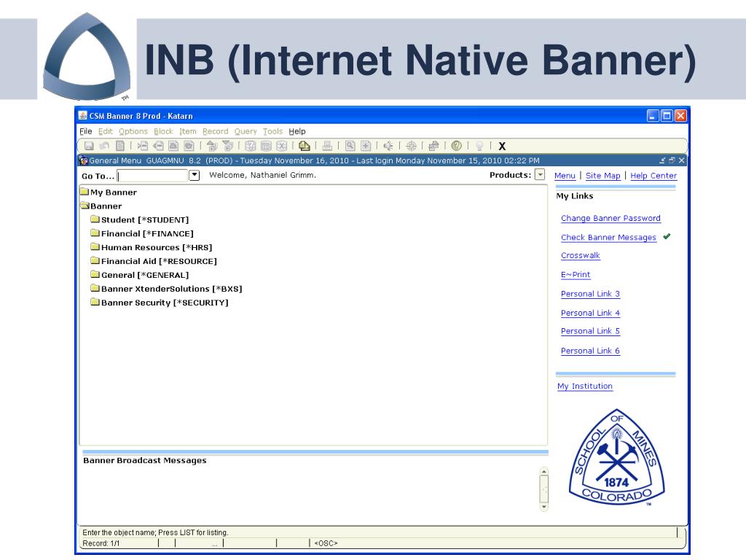This screenshot has width=746, height=560.
Task: Open the Edit menu
Action: tap(106, 131)
